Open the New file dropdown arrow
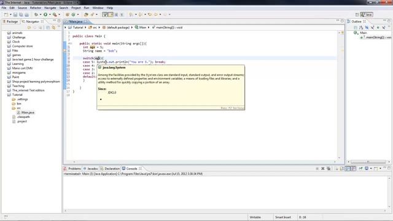 10,15
